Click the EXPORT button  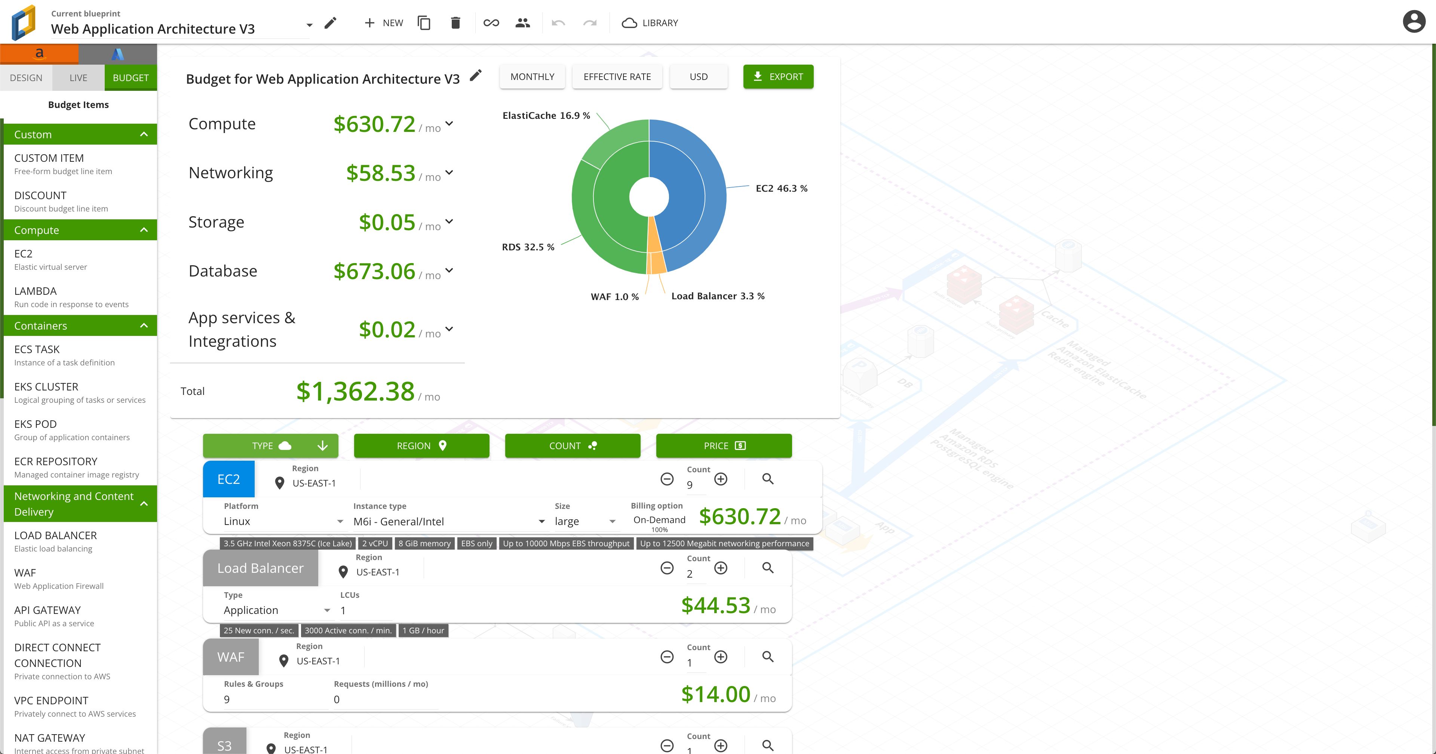[x=778, y=76]
